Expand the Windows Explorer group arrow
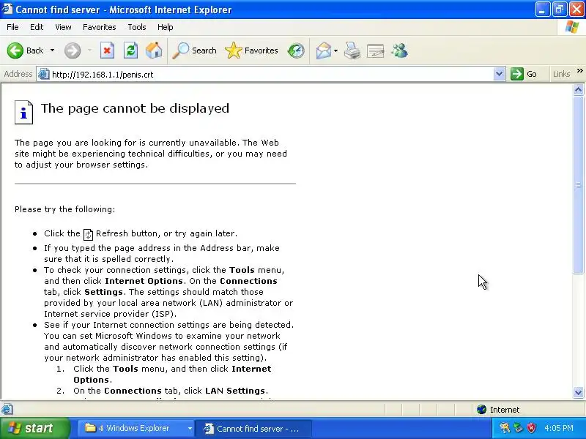The image size is (586, 439). coord(190,429)
